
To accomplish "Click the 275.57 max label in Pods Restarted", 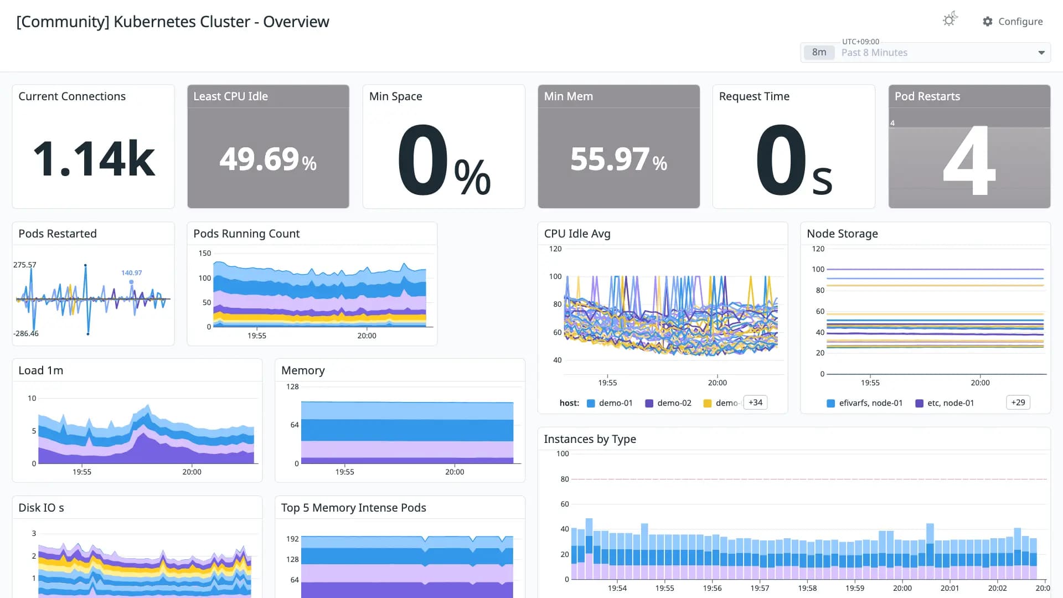I will (25, 265).
